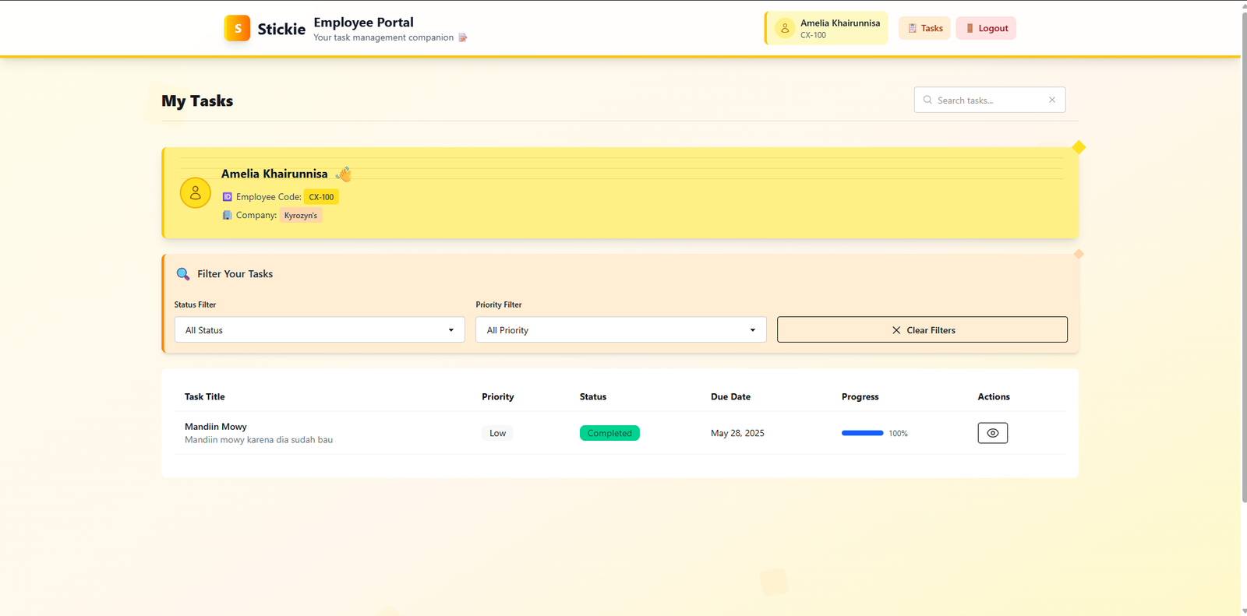The height and width of the screenshot is (616, 1247).
Task: Click the page vertical scrollbar
Action: pos(1244,257)
